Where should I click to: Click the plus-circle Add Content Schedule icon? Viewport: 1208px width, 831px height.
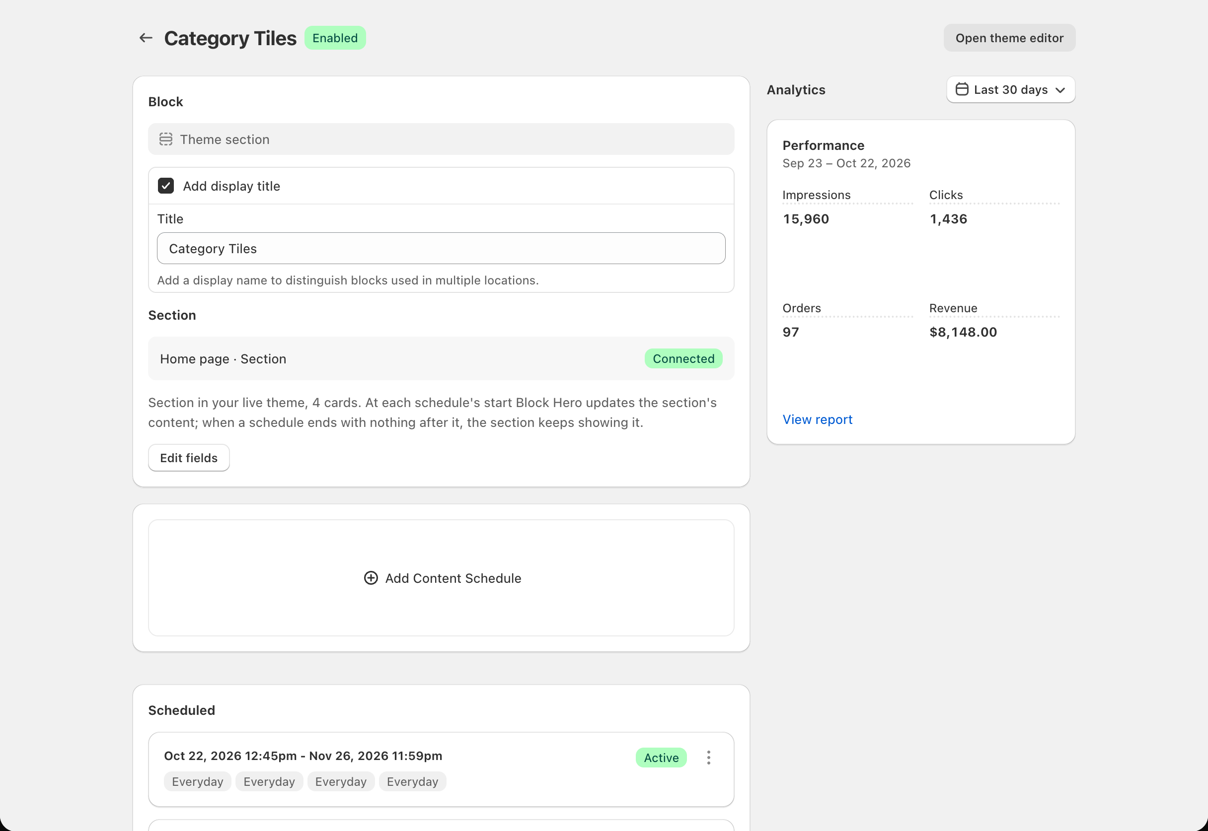tap(371, 578)
